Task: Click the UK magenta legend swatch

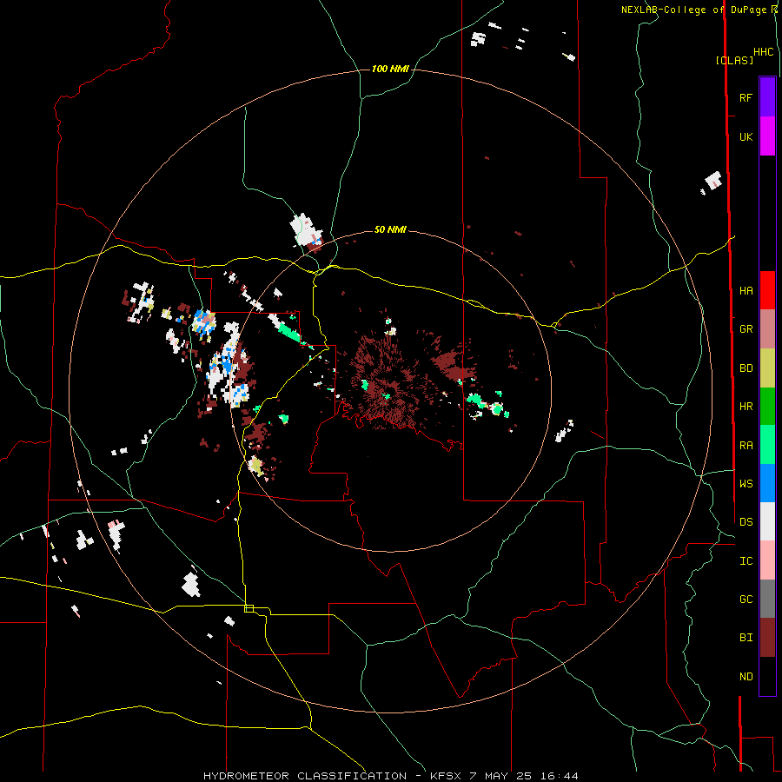Action: pos(767,136)
